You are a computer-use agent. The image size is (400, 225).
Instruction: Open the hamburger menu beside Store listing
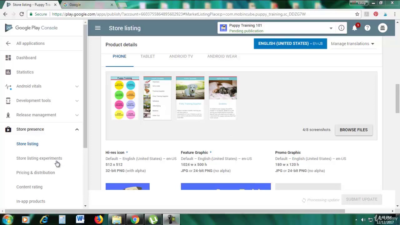(98, 28)
